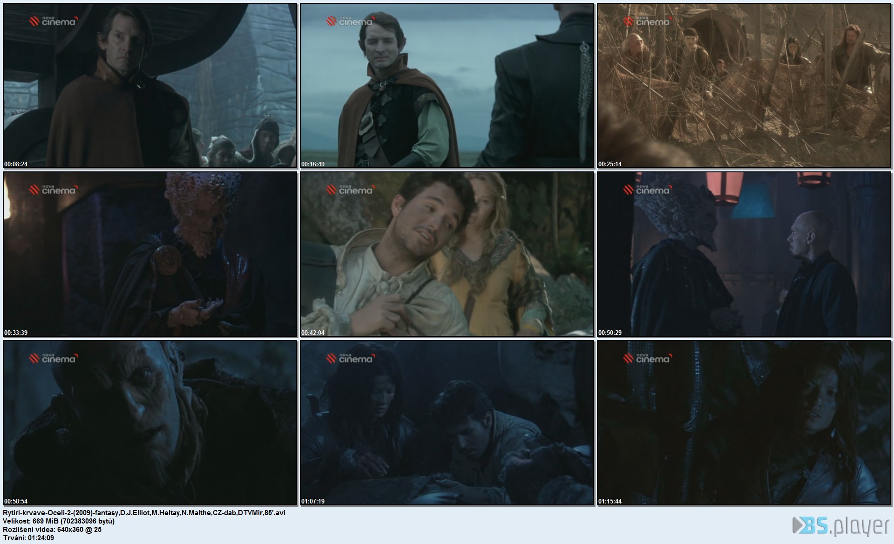Click the Velikost 669 MiB file size line
Image resolution: width=894 pixels, height=544 pixels.
(x=59, y=521)
